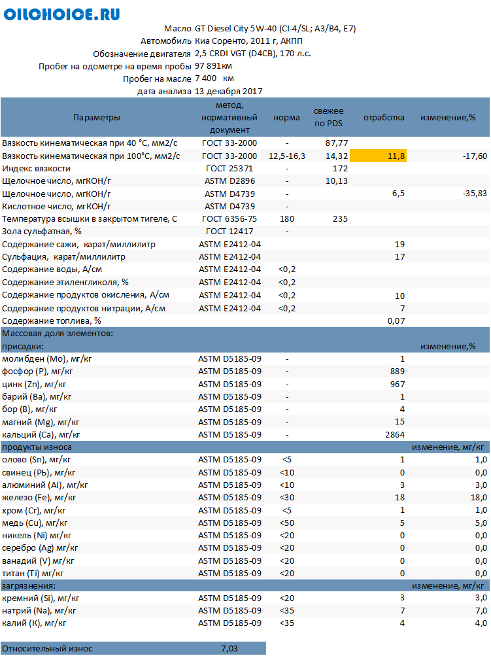
Task: Click the car text Киа Соренто, 2011 г, АКПП
Action: pyautogui.click(x=248, y=41)
